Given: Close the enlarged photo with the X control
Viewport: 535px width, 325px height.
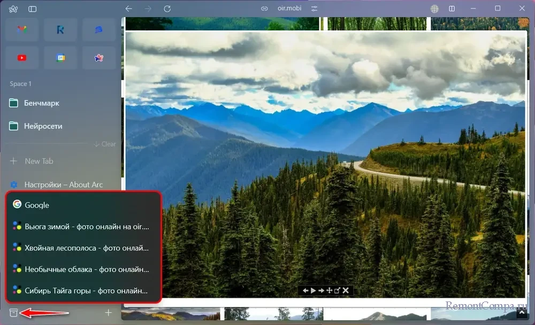Looking at the screenshot, I should pos(346,290).
